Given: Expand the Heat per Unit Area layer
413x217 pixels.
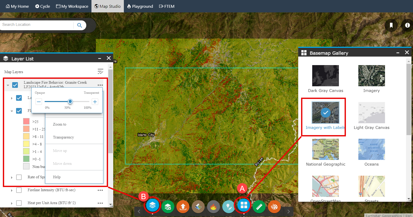Looking at the screenshot, I should click(12, 203).
